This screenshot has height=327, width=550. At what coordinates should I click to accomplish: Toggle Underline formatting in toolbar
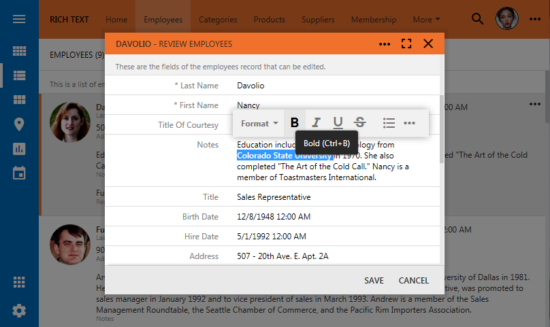pyautogui.click(x=338, y=123)
